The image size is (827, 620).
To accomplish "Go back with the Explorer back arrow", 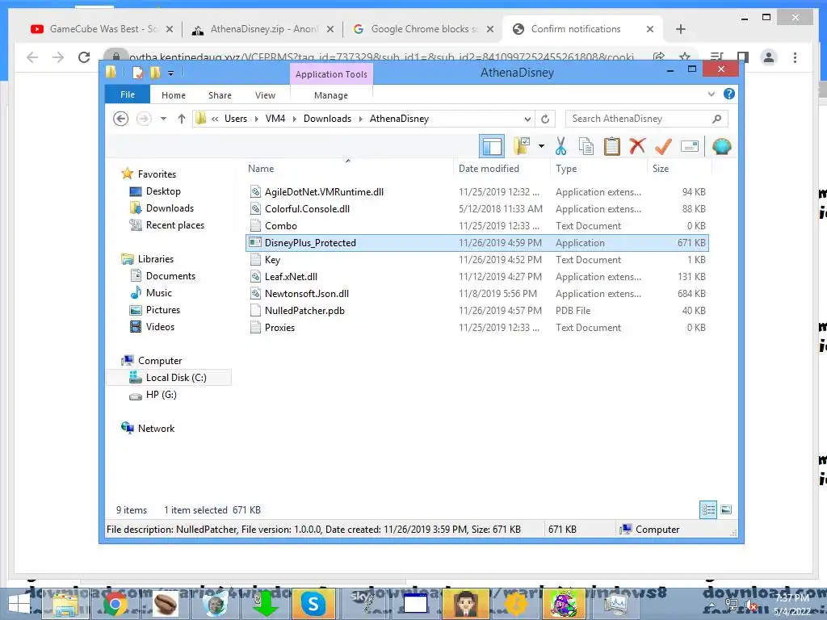I will pos(121,119).
